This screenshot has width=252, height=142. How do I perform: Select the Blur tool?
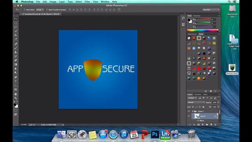[x=16, y=69]
